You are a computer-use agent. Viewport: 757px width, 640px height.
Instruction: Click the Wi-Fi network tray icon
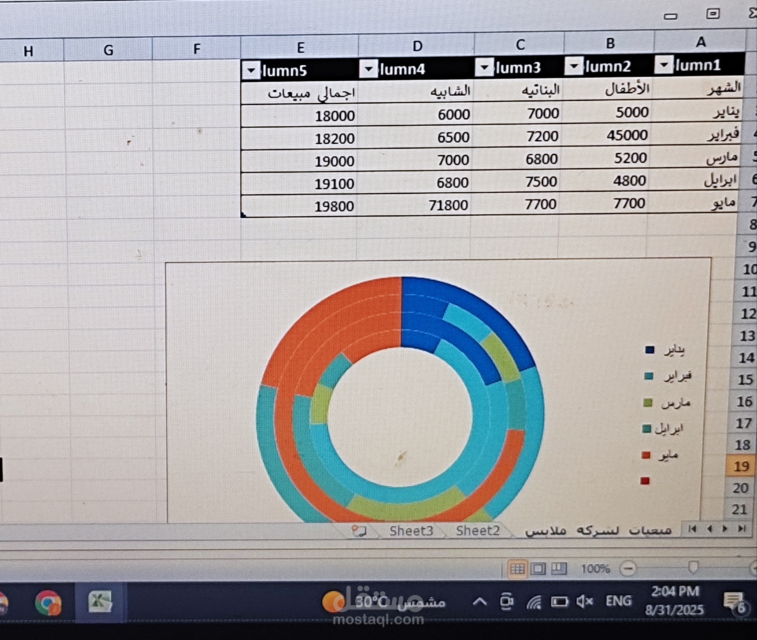point(534,603)
